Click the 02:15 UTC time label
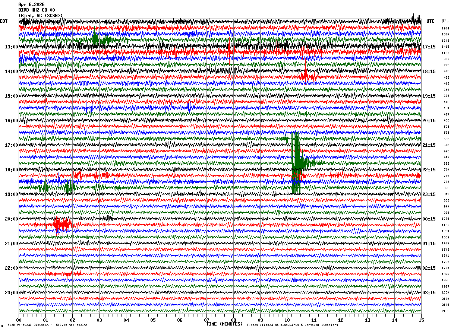The height and width of the screenshot is (330, 451). tap(429, 268)
